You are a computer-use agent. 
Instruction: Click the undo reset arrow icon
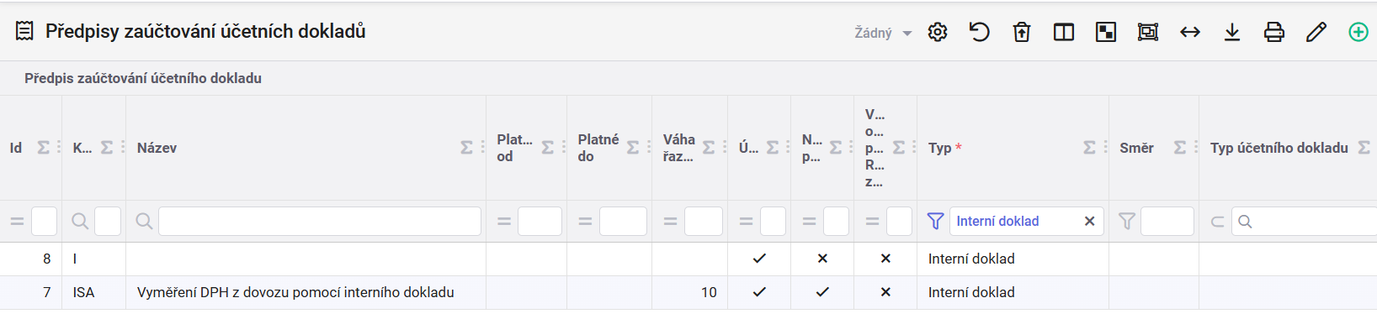click(979, 32)
